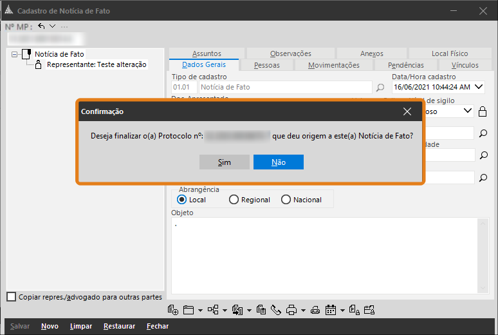Click the telephone icon in bottom toolbar
498x335 pixels.
pos(276,310)
